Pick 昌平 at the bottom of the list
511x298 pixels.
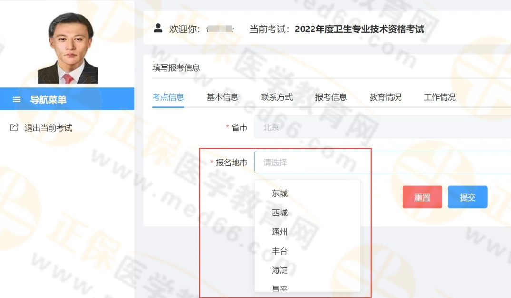coord(278,287)
